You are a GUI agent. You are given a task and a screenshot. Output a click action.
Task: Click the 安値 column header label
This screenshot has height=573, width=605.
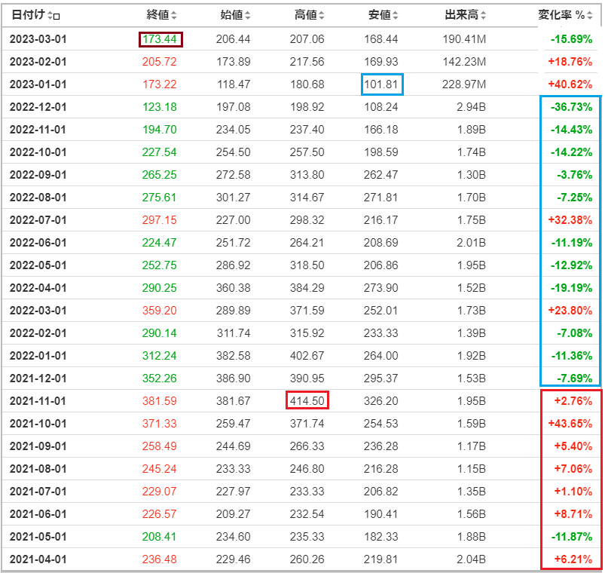point(379,15)
